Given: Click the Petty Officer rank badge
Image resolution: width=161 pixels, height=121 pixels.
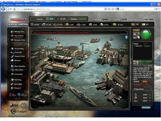Looking at the screenshot, I should pyautogui.click(x=61, y=19).
